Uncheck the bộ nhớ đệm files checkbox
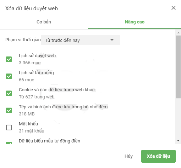 9,110
